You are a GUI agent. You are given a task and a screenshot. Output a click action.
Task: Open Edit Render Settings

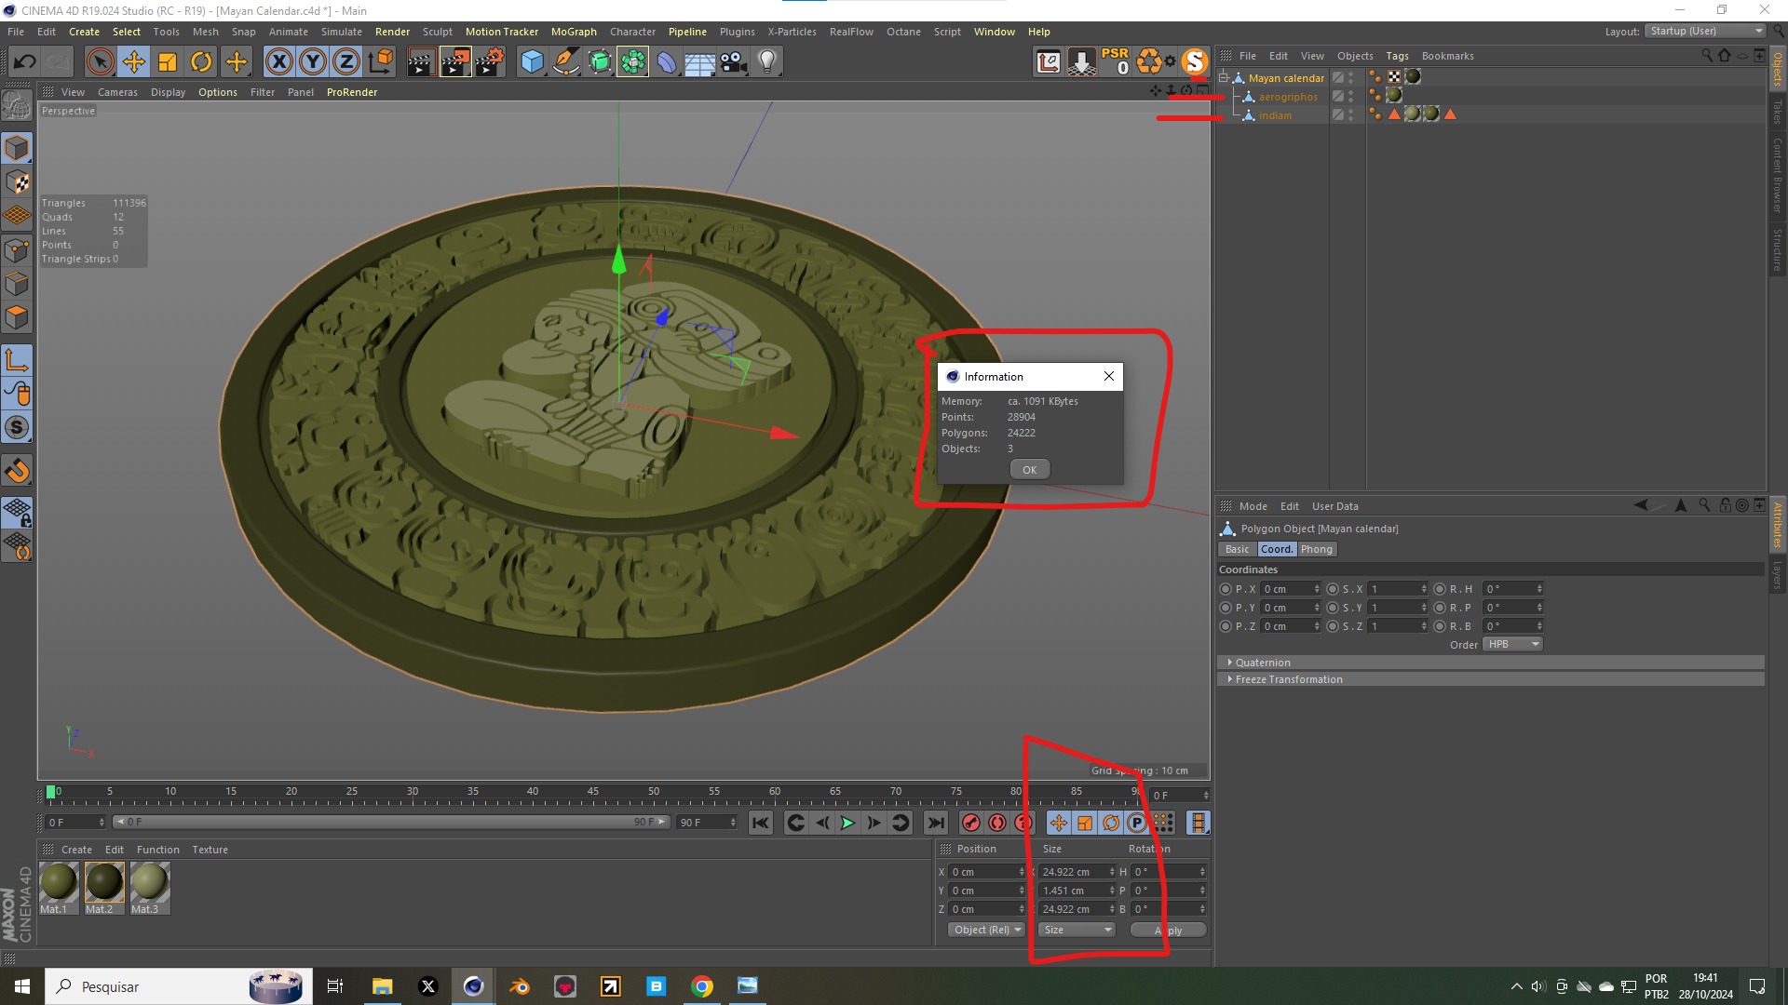tap(490, 62)
